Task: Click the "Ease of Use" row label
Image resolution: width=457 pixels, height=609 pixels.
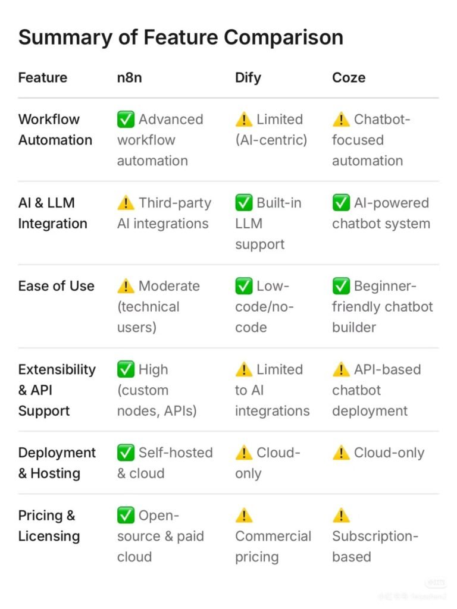Action: (56, 286)
